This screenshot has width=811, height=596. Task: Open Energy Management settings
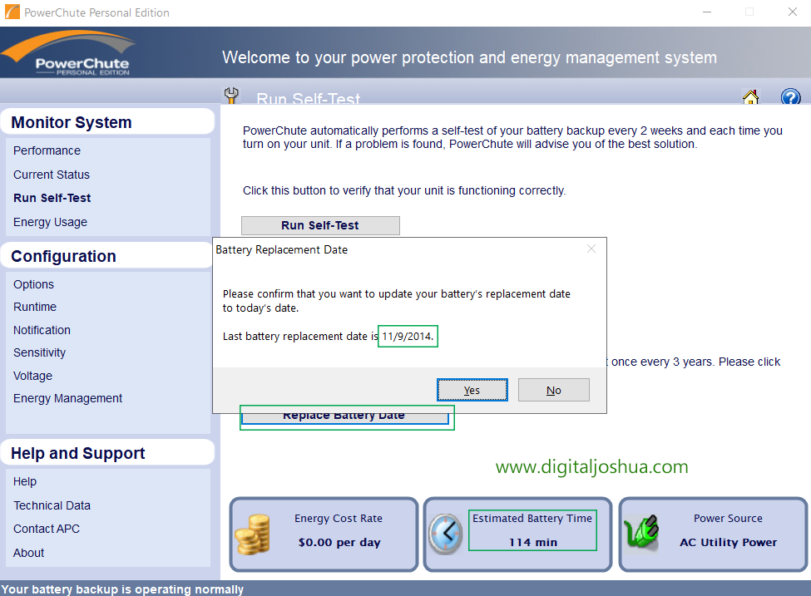67,398
